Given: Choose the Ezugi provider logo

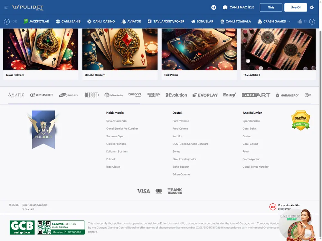Looking at the screenshot, I should tap(230, 95).
